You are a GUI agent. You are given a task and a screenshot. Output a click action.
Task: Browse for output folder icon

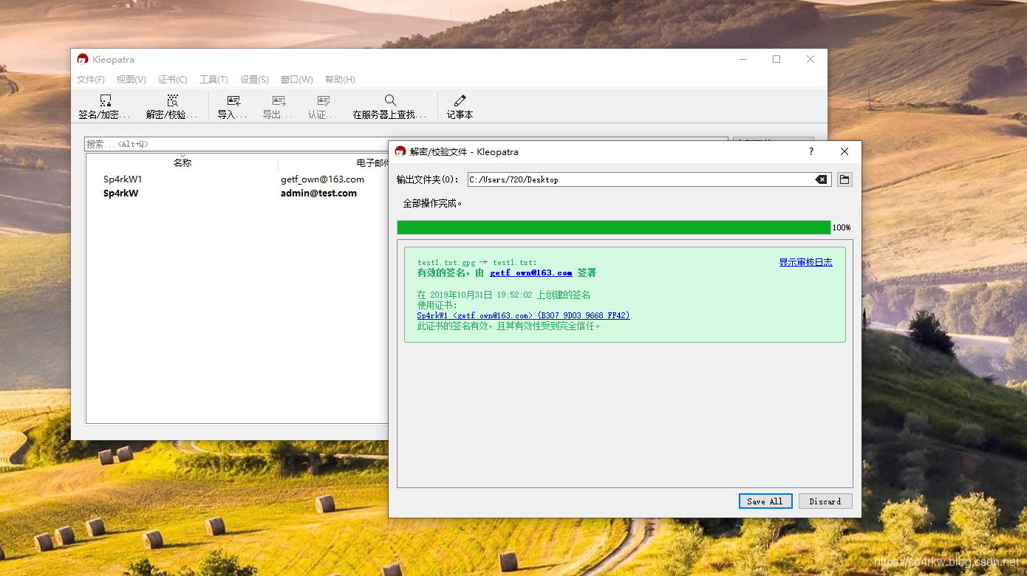pos(845,179)
